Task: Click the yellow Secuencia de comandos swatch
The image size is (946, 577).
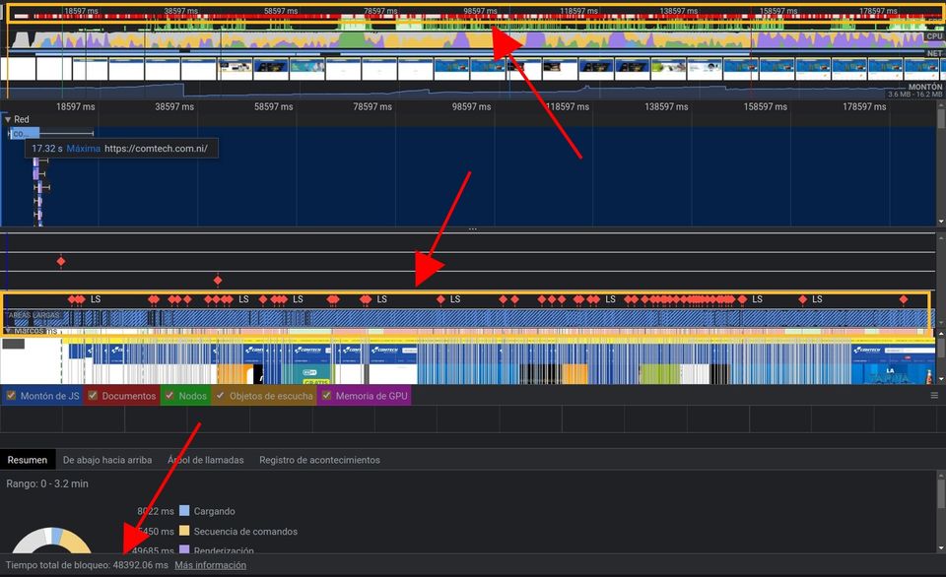Action: (184, 531)
